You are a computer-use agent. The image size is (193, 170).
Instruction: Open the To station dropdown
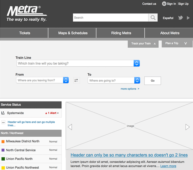click(x=114, y=80)
